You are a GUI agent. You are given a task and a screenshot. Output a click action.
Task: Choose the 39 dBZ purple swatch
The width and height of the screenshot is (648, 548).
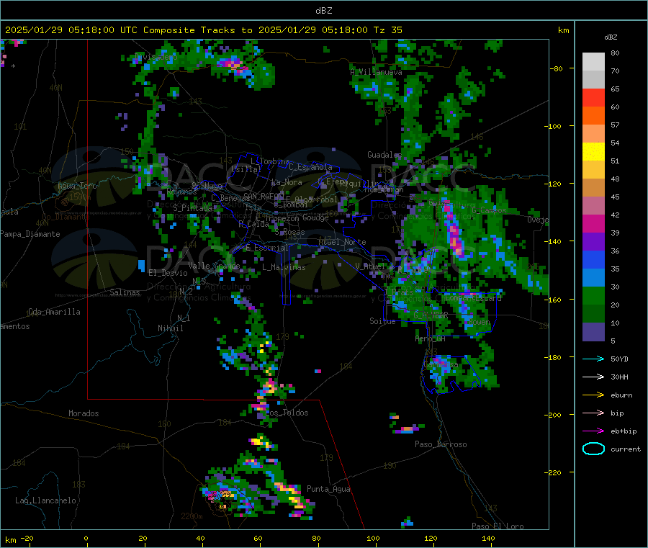click(593, 242)
